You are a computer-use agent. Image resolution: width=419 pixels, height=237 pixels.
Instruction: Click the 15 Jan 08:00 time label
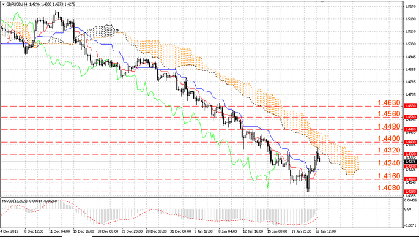point(277,231)
